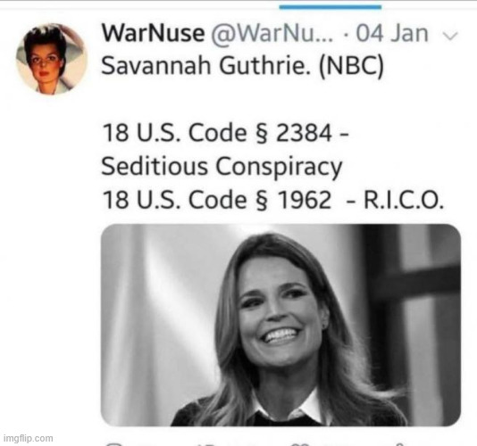
Task: Click the '(NBC)' text in tweet
Action: pyautogui.click(x=351, y=67)
